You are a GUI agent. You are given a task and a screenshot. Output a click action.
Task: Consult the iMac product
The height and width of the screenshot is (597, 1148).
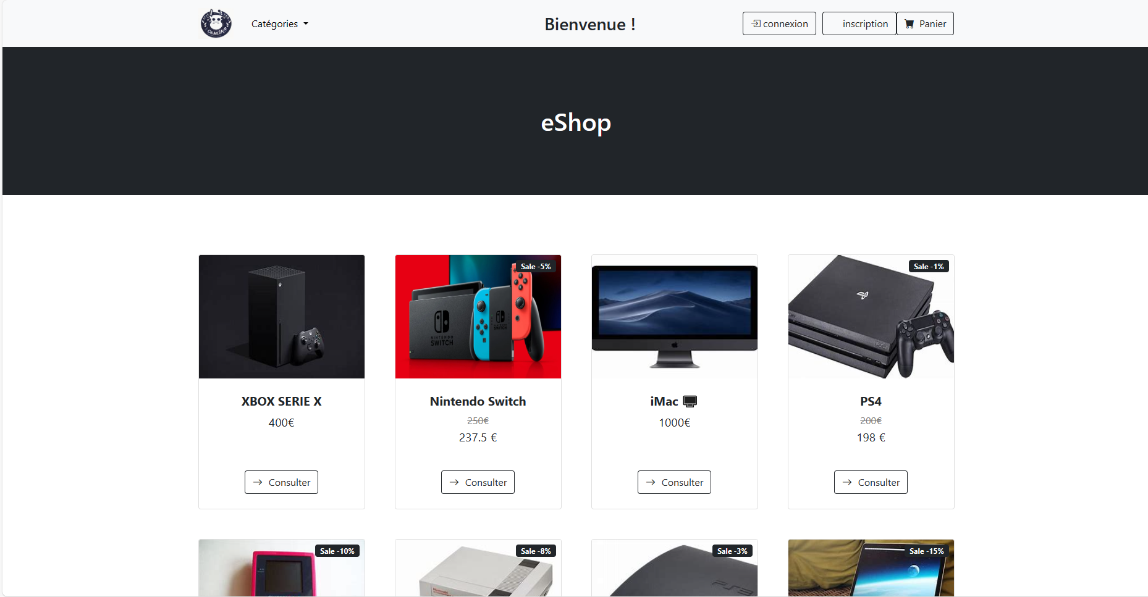pos(674,482)
